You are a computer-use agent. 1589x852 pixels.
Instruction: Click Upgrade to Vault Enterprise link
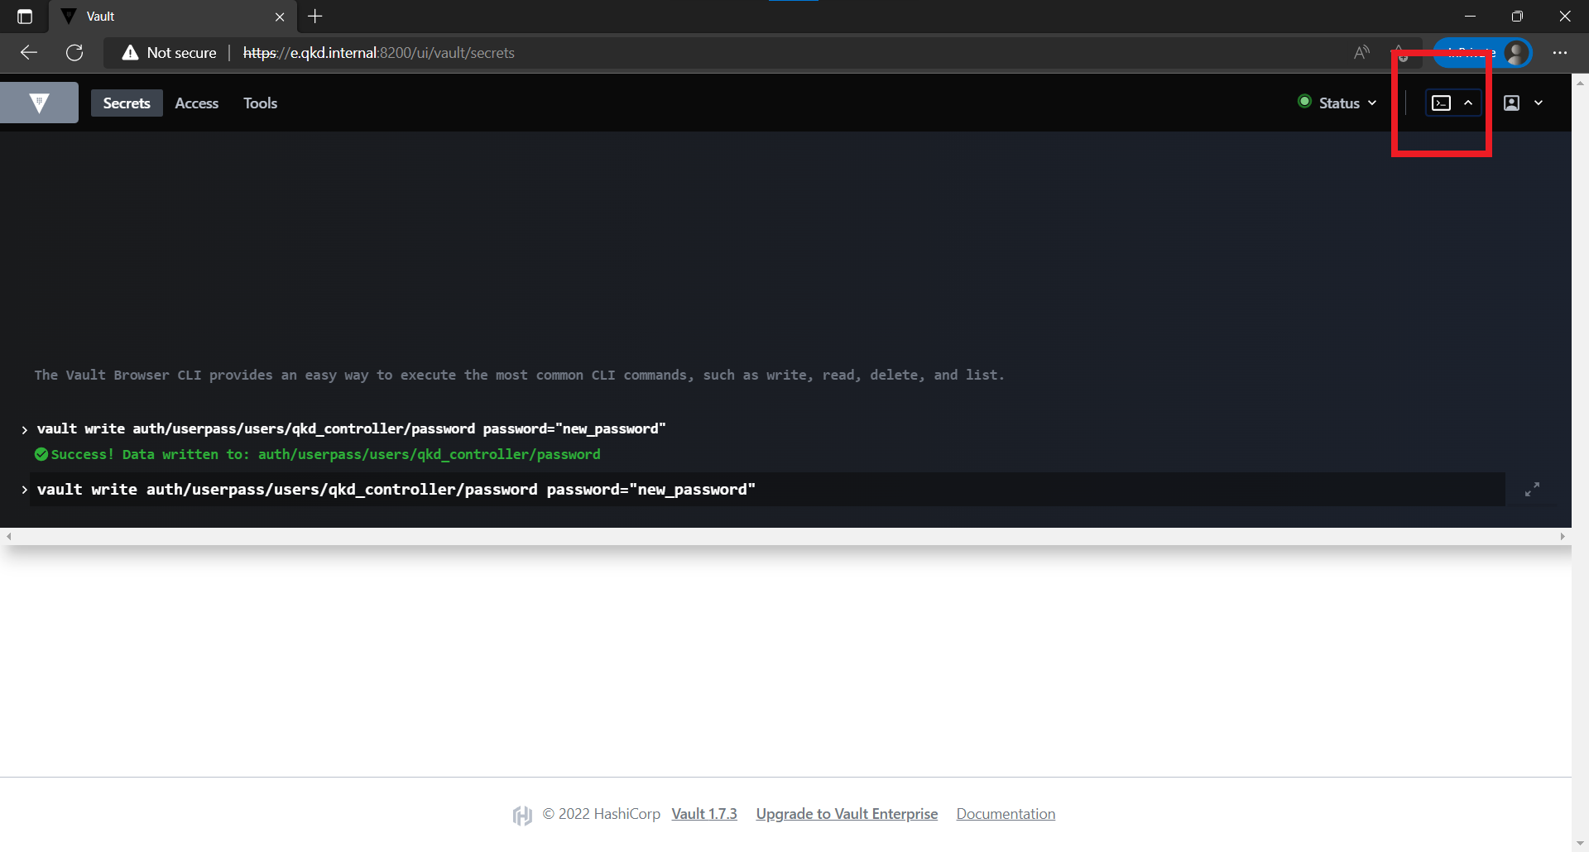click(847, 814)
